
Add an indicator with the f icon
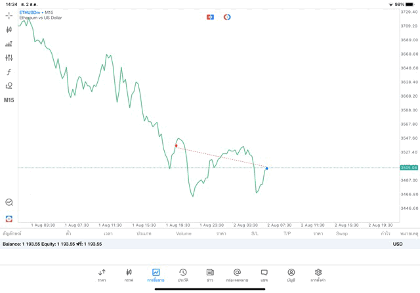point(9,72)
